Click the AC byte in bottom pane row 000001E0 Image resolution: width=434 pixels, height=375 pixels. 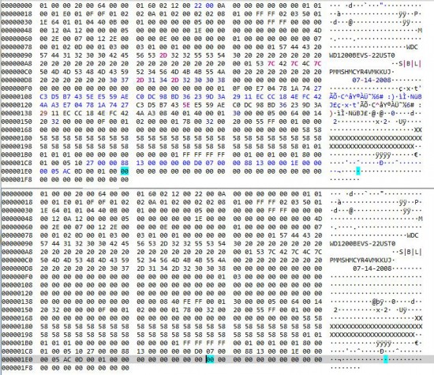pos(67,359)
